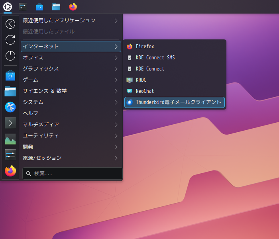This screenshot has width=279, height=239.
Task: Click the back arrow icon in launcher sidebar
Action: click(x=10, y=24)
